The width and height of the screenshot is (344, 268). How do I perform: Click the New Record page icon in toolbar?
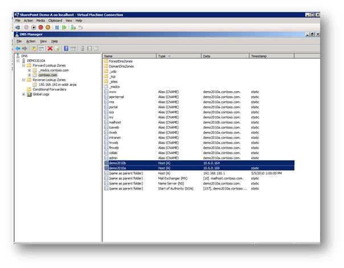pyautogui.click(x=89, y=48)
